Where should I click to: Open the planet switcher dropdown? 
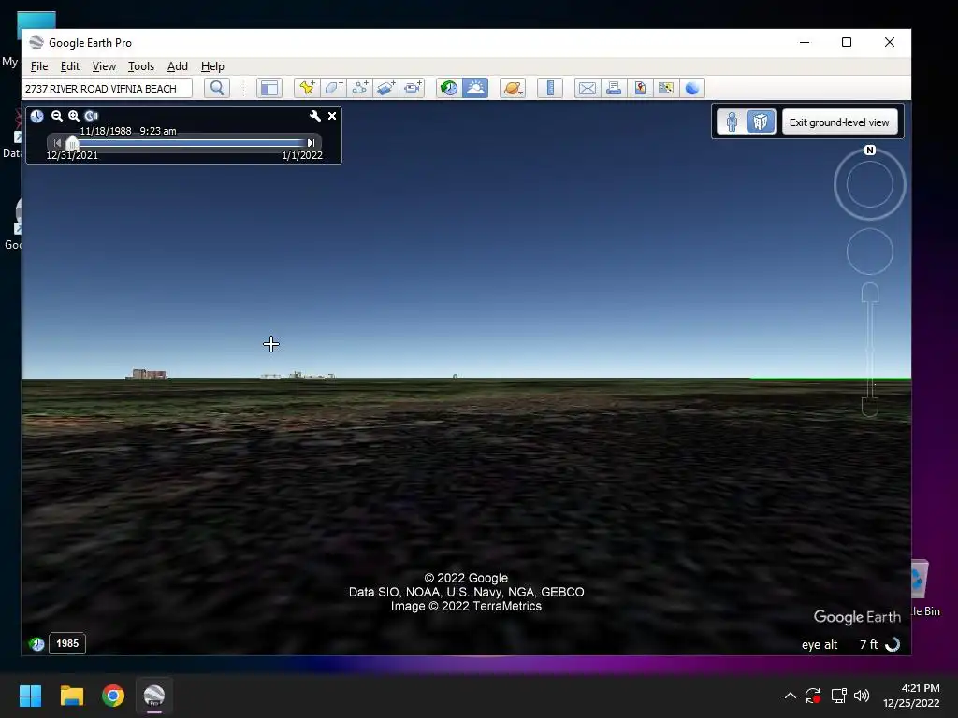513,88
